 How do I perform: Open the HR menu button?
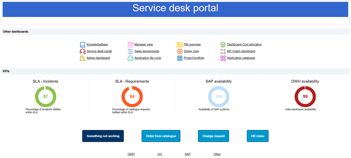click(x=258, y=136)
